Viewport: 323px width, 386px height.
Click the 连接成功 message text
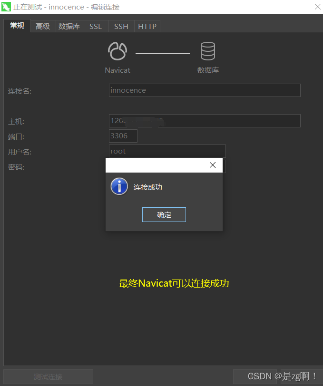148,187
